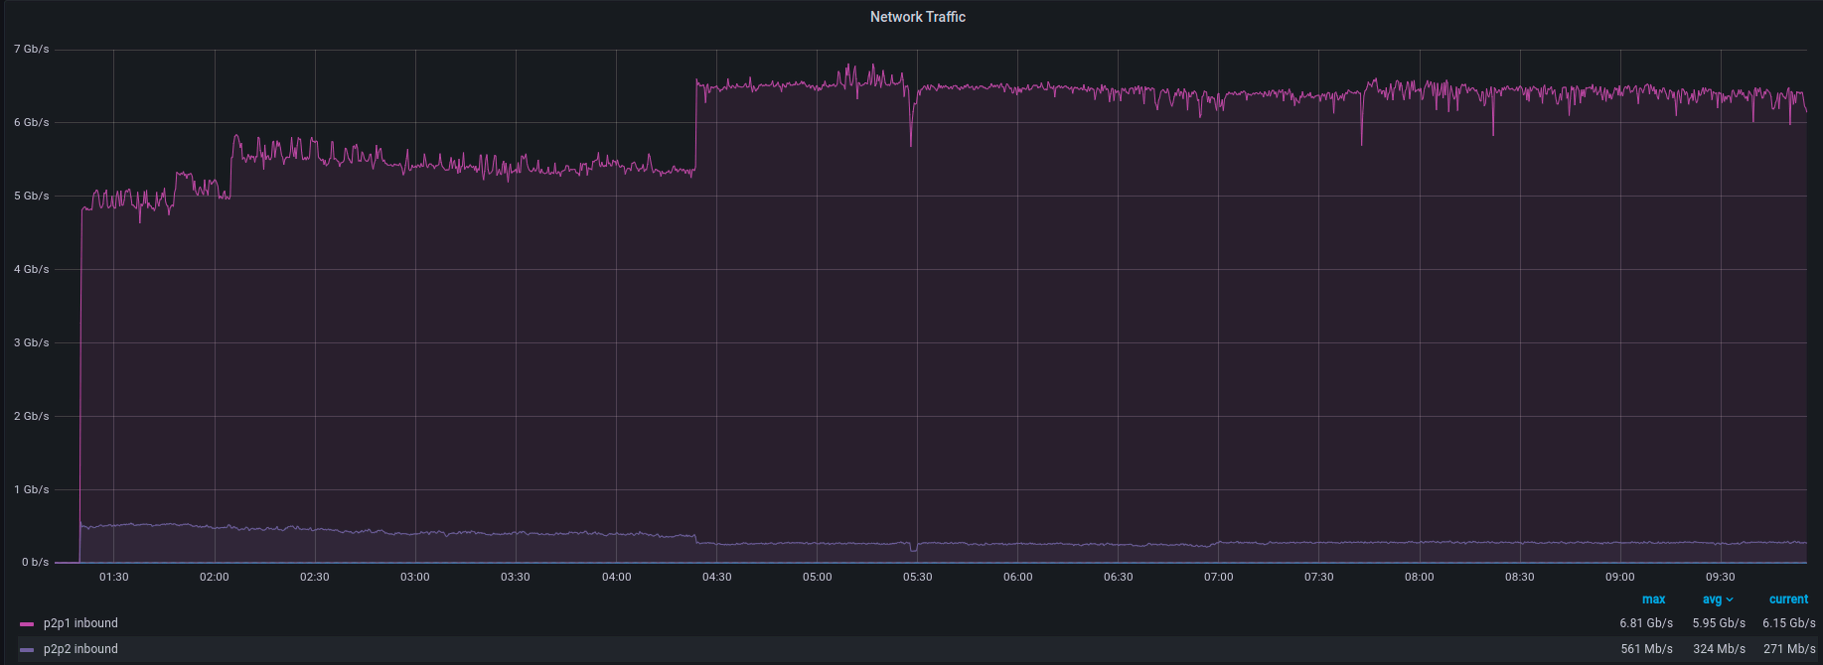Click p2p1 max value 6.81 Gb/s

[1645, 623]
